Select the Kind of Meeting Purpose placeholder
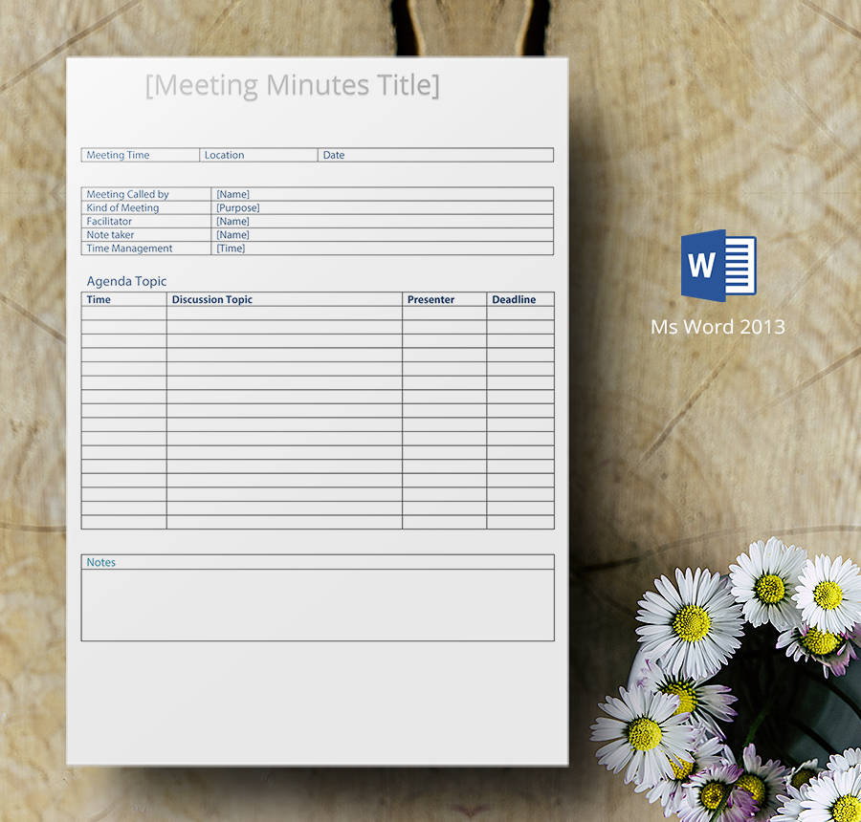Screen dimensions: 861x822 [238, 207]
